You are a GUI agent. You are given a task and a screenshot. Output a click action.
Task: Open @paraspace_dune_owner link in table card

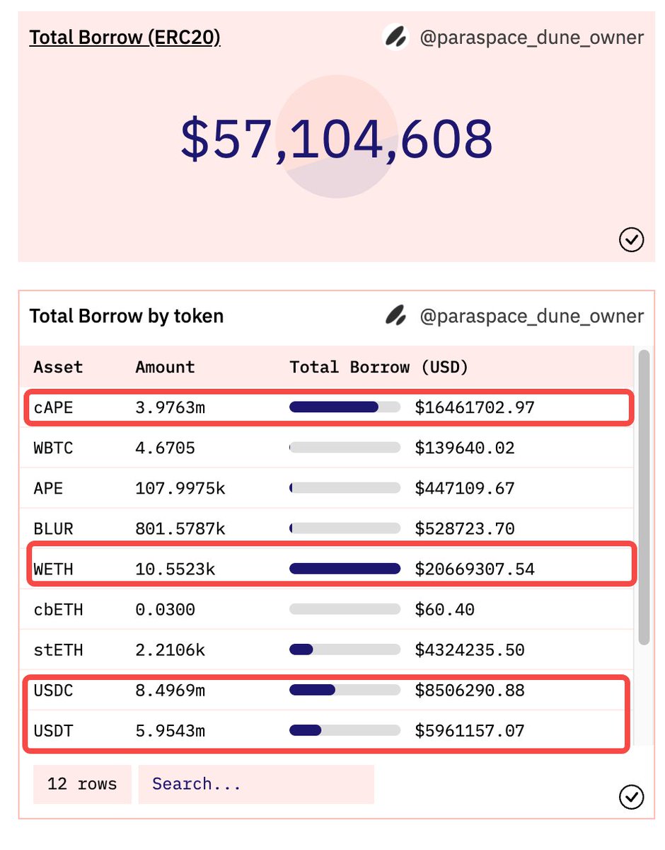[532, 316]
